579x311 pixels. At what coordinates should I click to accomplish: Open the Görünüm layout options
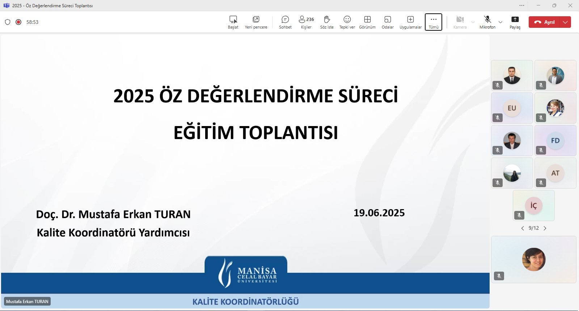pyautogui.click(x=367, y=22)
